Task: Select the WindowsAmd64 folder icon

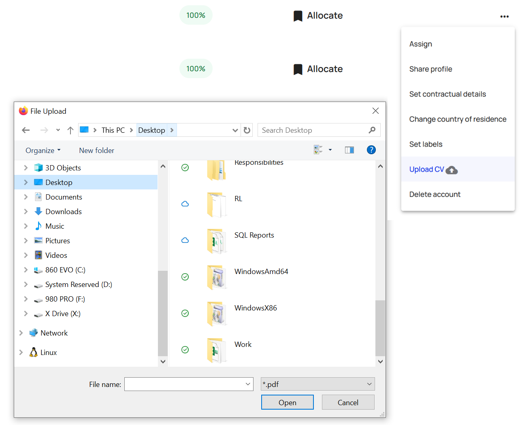Action: click(217, 278)
